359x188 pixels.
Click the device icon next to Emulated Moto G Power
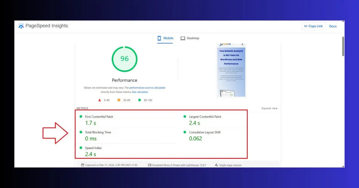(x=149, y=164)
